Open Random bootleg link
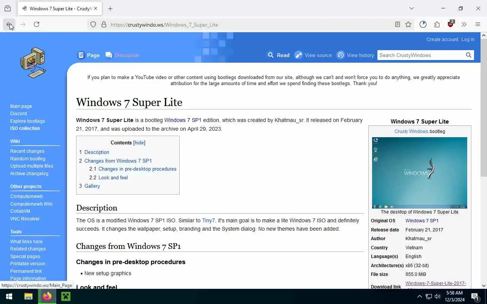Screen dimensions: 487x304 27,159
